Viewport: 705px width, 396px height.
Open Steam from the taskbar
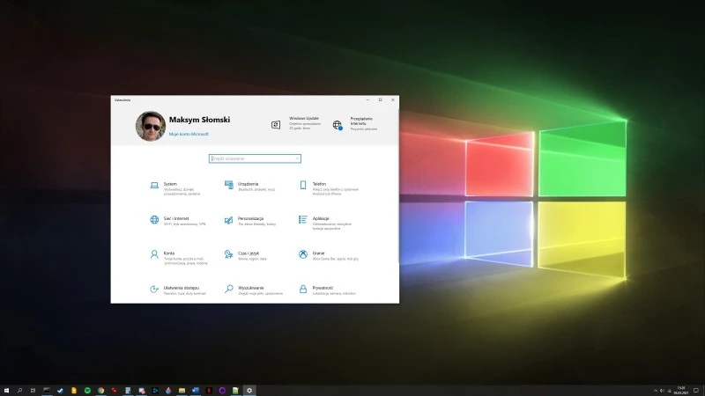tap(60, 391)
